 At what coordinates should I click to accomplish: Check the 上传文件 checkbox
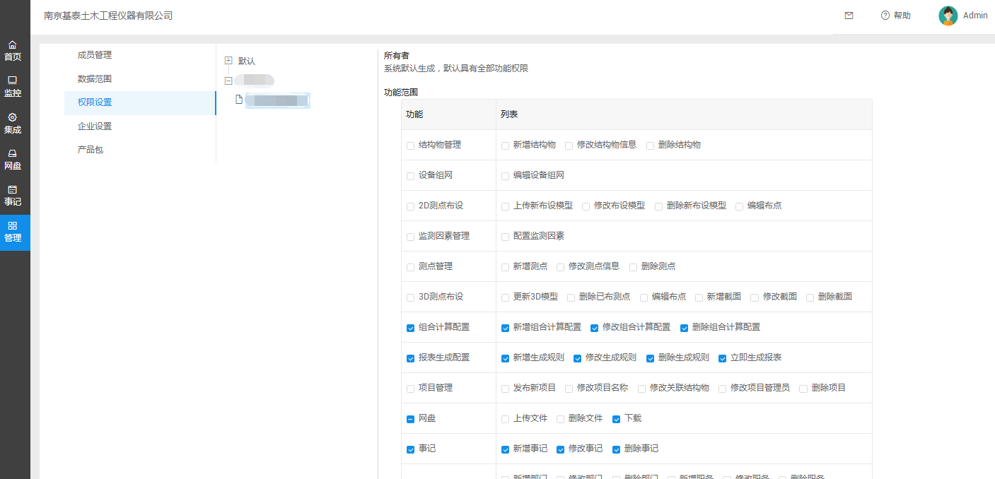tap(506, 419)
